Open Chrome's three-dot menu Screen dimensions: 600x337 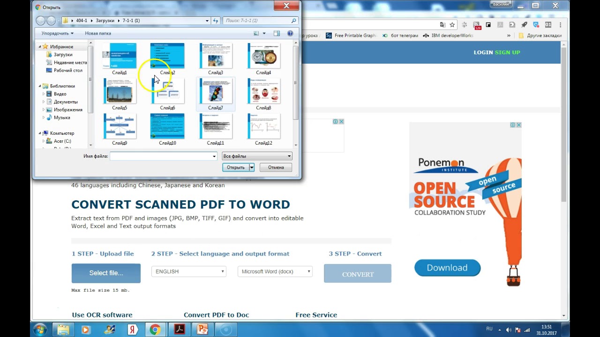560,25
